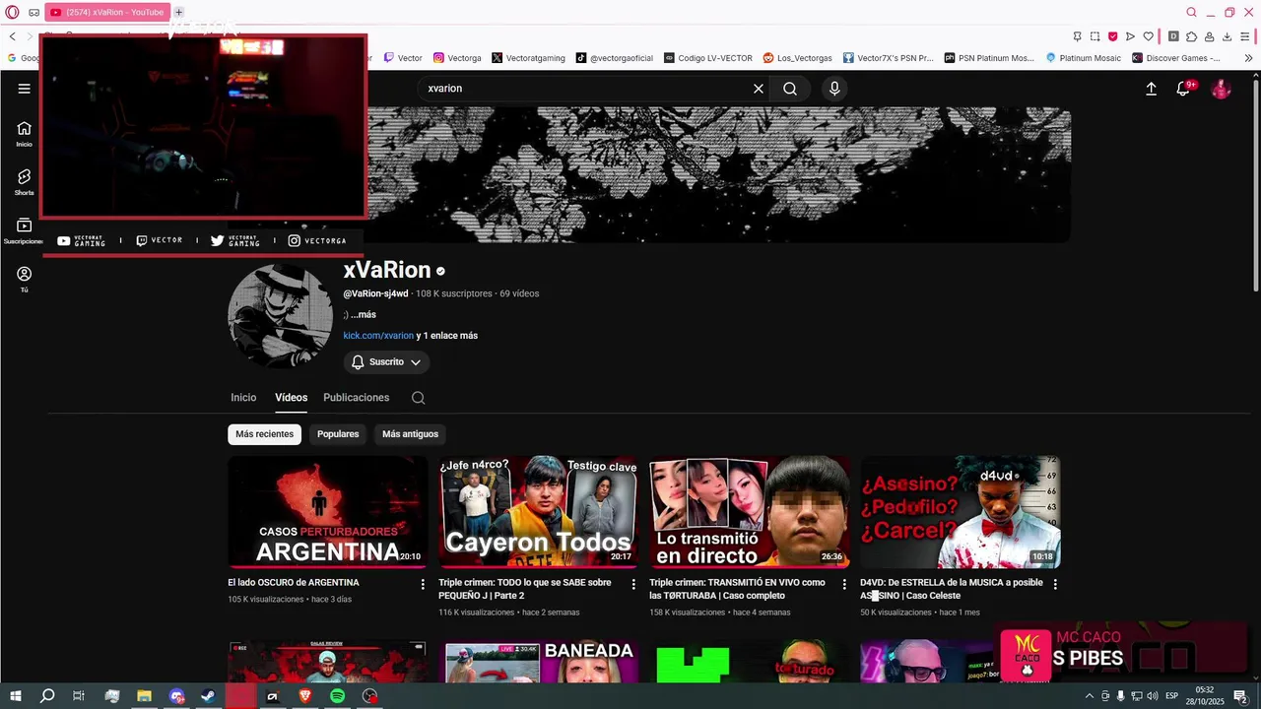Open Shorts from the sidebar
Image resolution: width=1261 pixels, height=709 pixels.
[x=24, y=182]
